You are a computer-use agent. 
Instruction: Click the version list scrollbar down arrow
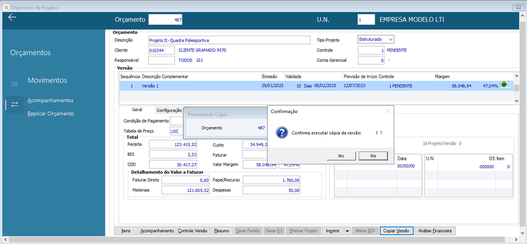(516, 101)
